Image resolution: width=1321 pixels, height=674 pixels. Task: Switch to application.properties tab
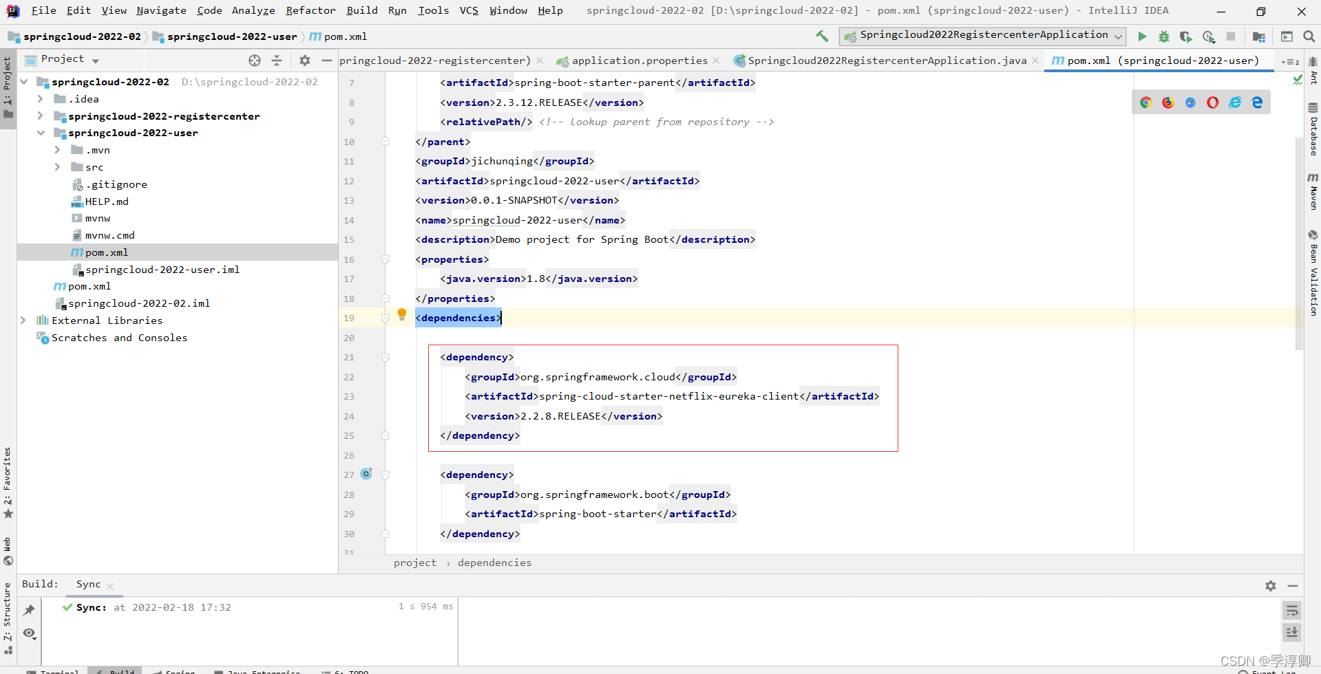coord(640,61)
